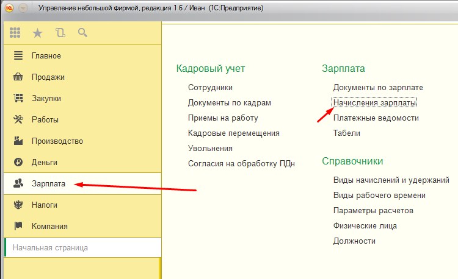The height and width of the screenshot is (279, 458).
Task: Click the Работы tools icon
Action: click(x=18, y=119)
